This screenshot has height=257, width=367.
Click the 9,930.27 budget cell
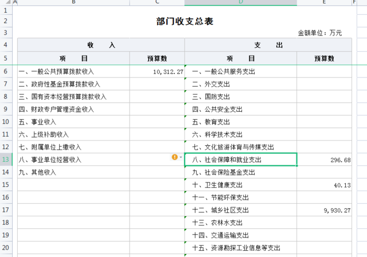click(x=324, y=211)
